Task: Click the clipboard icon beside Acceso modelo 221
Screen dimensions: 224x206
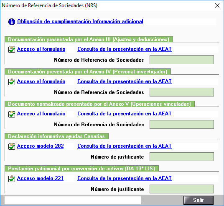Action: [12, 179]
